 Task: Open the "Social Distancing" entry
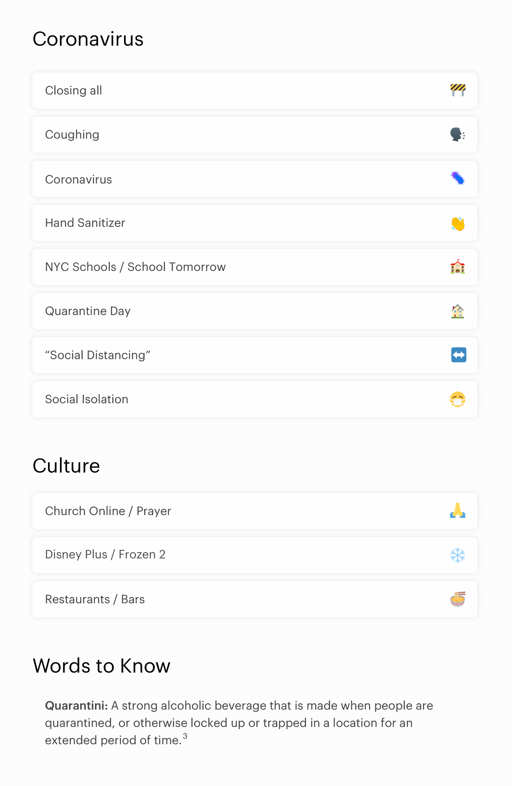coord(255,355)
